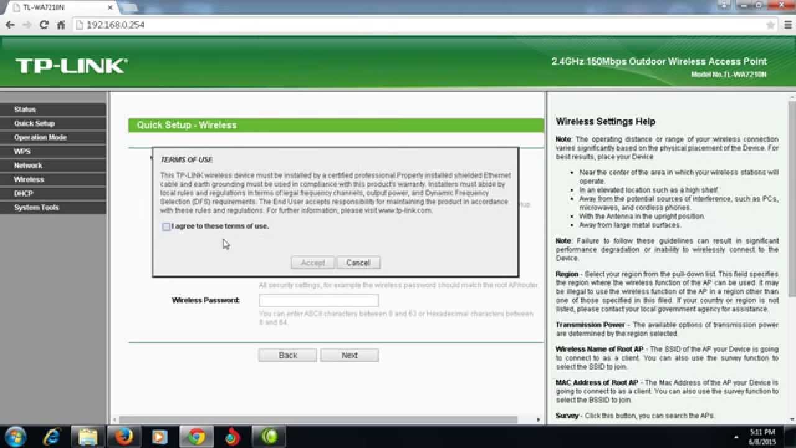Bookmark this page with the star icon
Screen dimensions: 796x448
(x=771, y=25)
